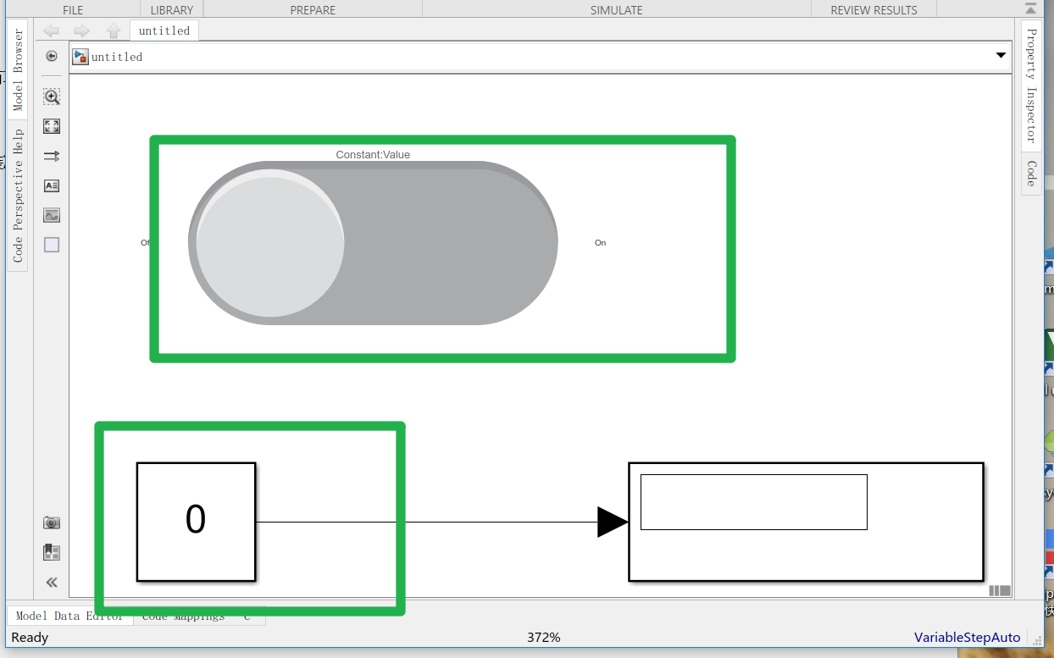Click the PREPARE toolstrip section label
1054x658 pixels.
pos(313,10)
